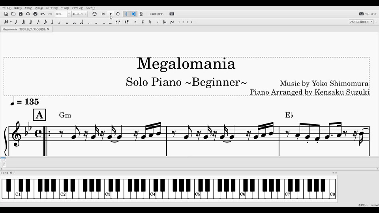The image size is (379, 213).
Task: Rewind playback to the start
Action: [x=103, y=14]
